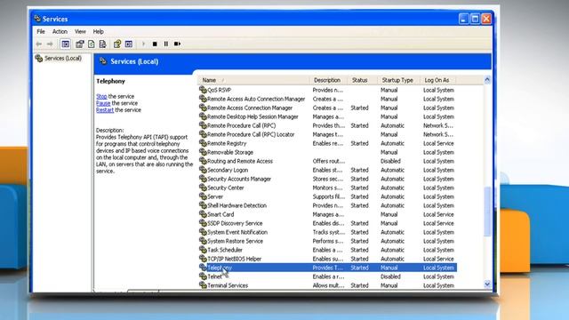Select Remote Access Connection Manager row
The height and width of the screenshot is (320, 569).
tap(327, 108)
